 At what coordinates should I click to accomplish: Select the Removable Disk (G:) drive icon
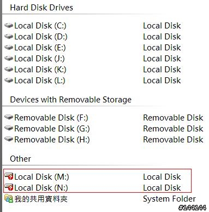(9, 128)
